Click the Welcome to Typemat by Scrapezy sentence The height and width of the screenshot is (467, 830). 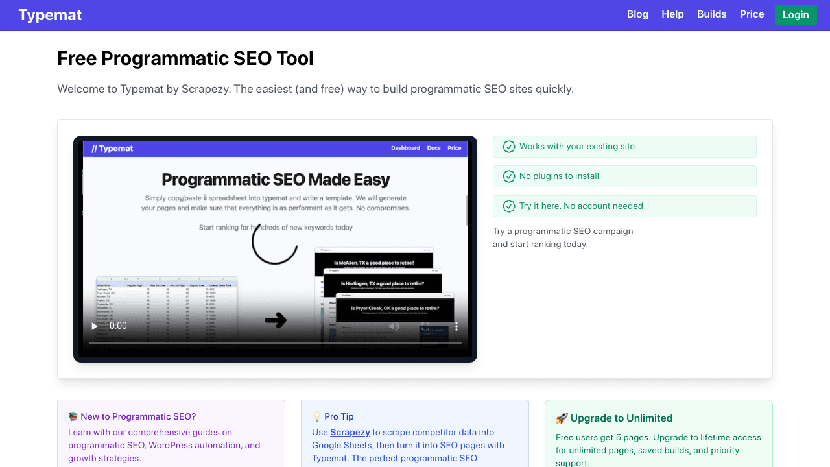pyautogui.click(x=315, y=89)
